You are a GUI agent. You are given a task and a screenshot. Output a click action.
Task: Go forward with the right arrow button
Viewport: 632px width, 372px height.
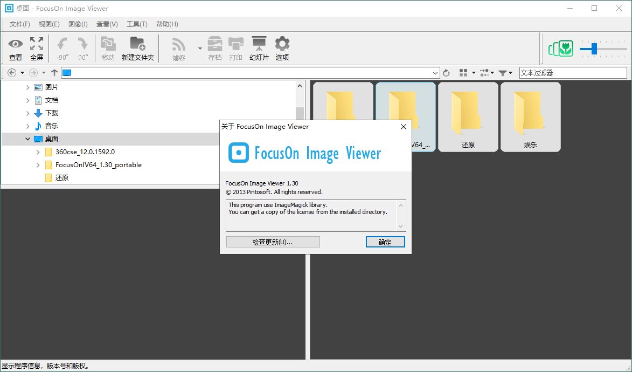coord(33,73)
